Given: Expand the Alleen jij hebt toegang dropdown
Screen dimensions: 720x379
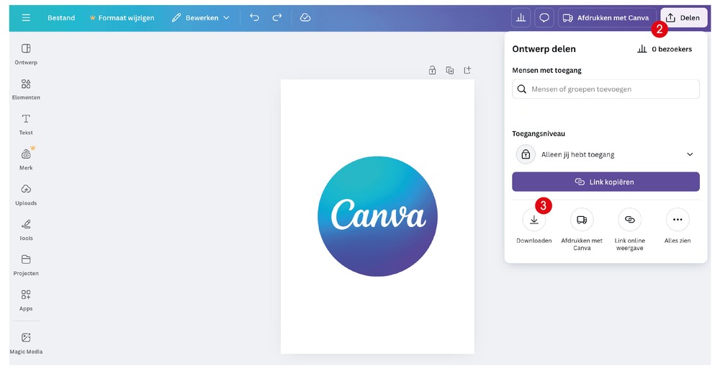Looking at the screenshot, I should tap(606, 154).
